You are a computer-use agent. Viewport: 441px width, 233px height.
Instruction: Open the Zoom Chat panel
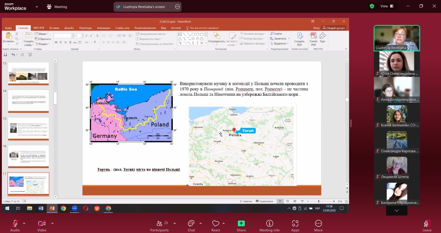tap(191, 224)
